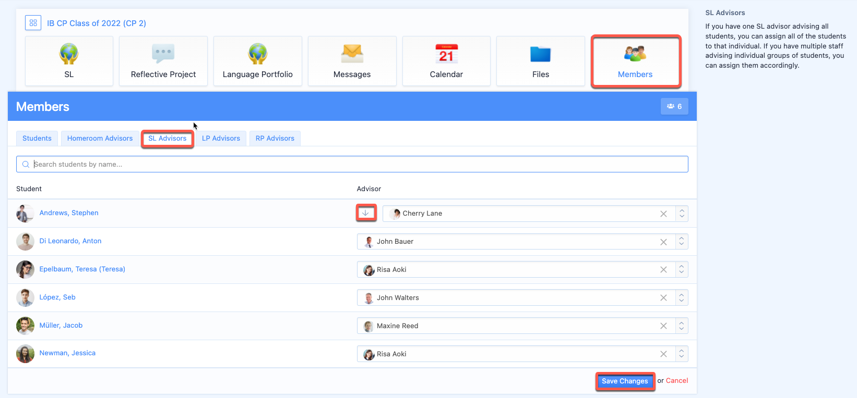The width and height of the screenshot is (857, 398).
Task: Clear John Bauer advisor selection
Action: [x=663, y=242]
